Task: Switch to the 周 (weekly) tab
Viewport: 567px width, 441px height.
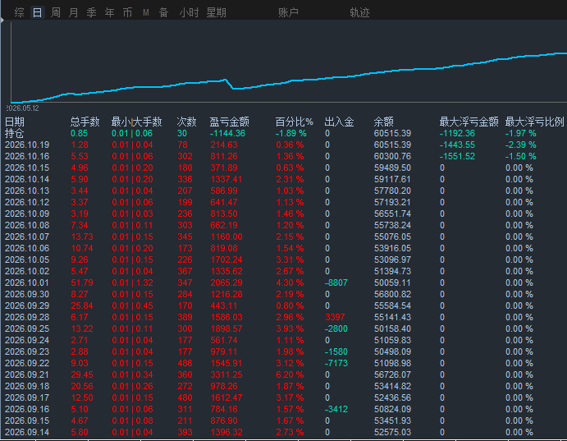Action: coord(56,12)
